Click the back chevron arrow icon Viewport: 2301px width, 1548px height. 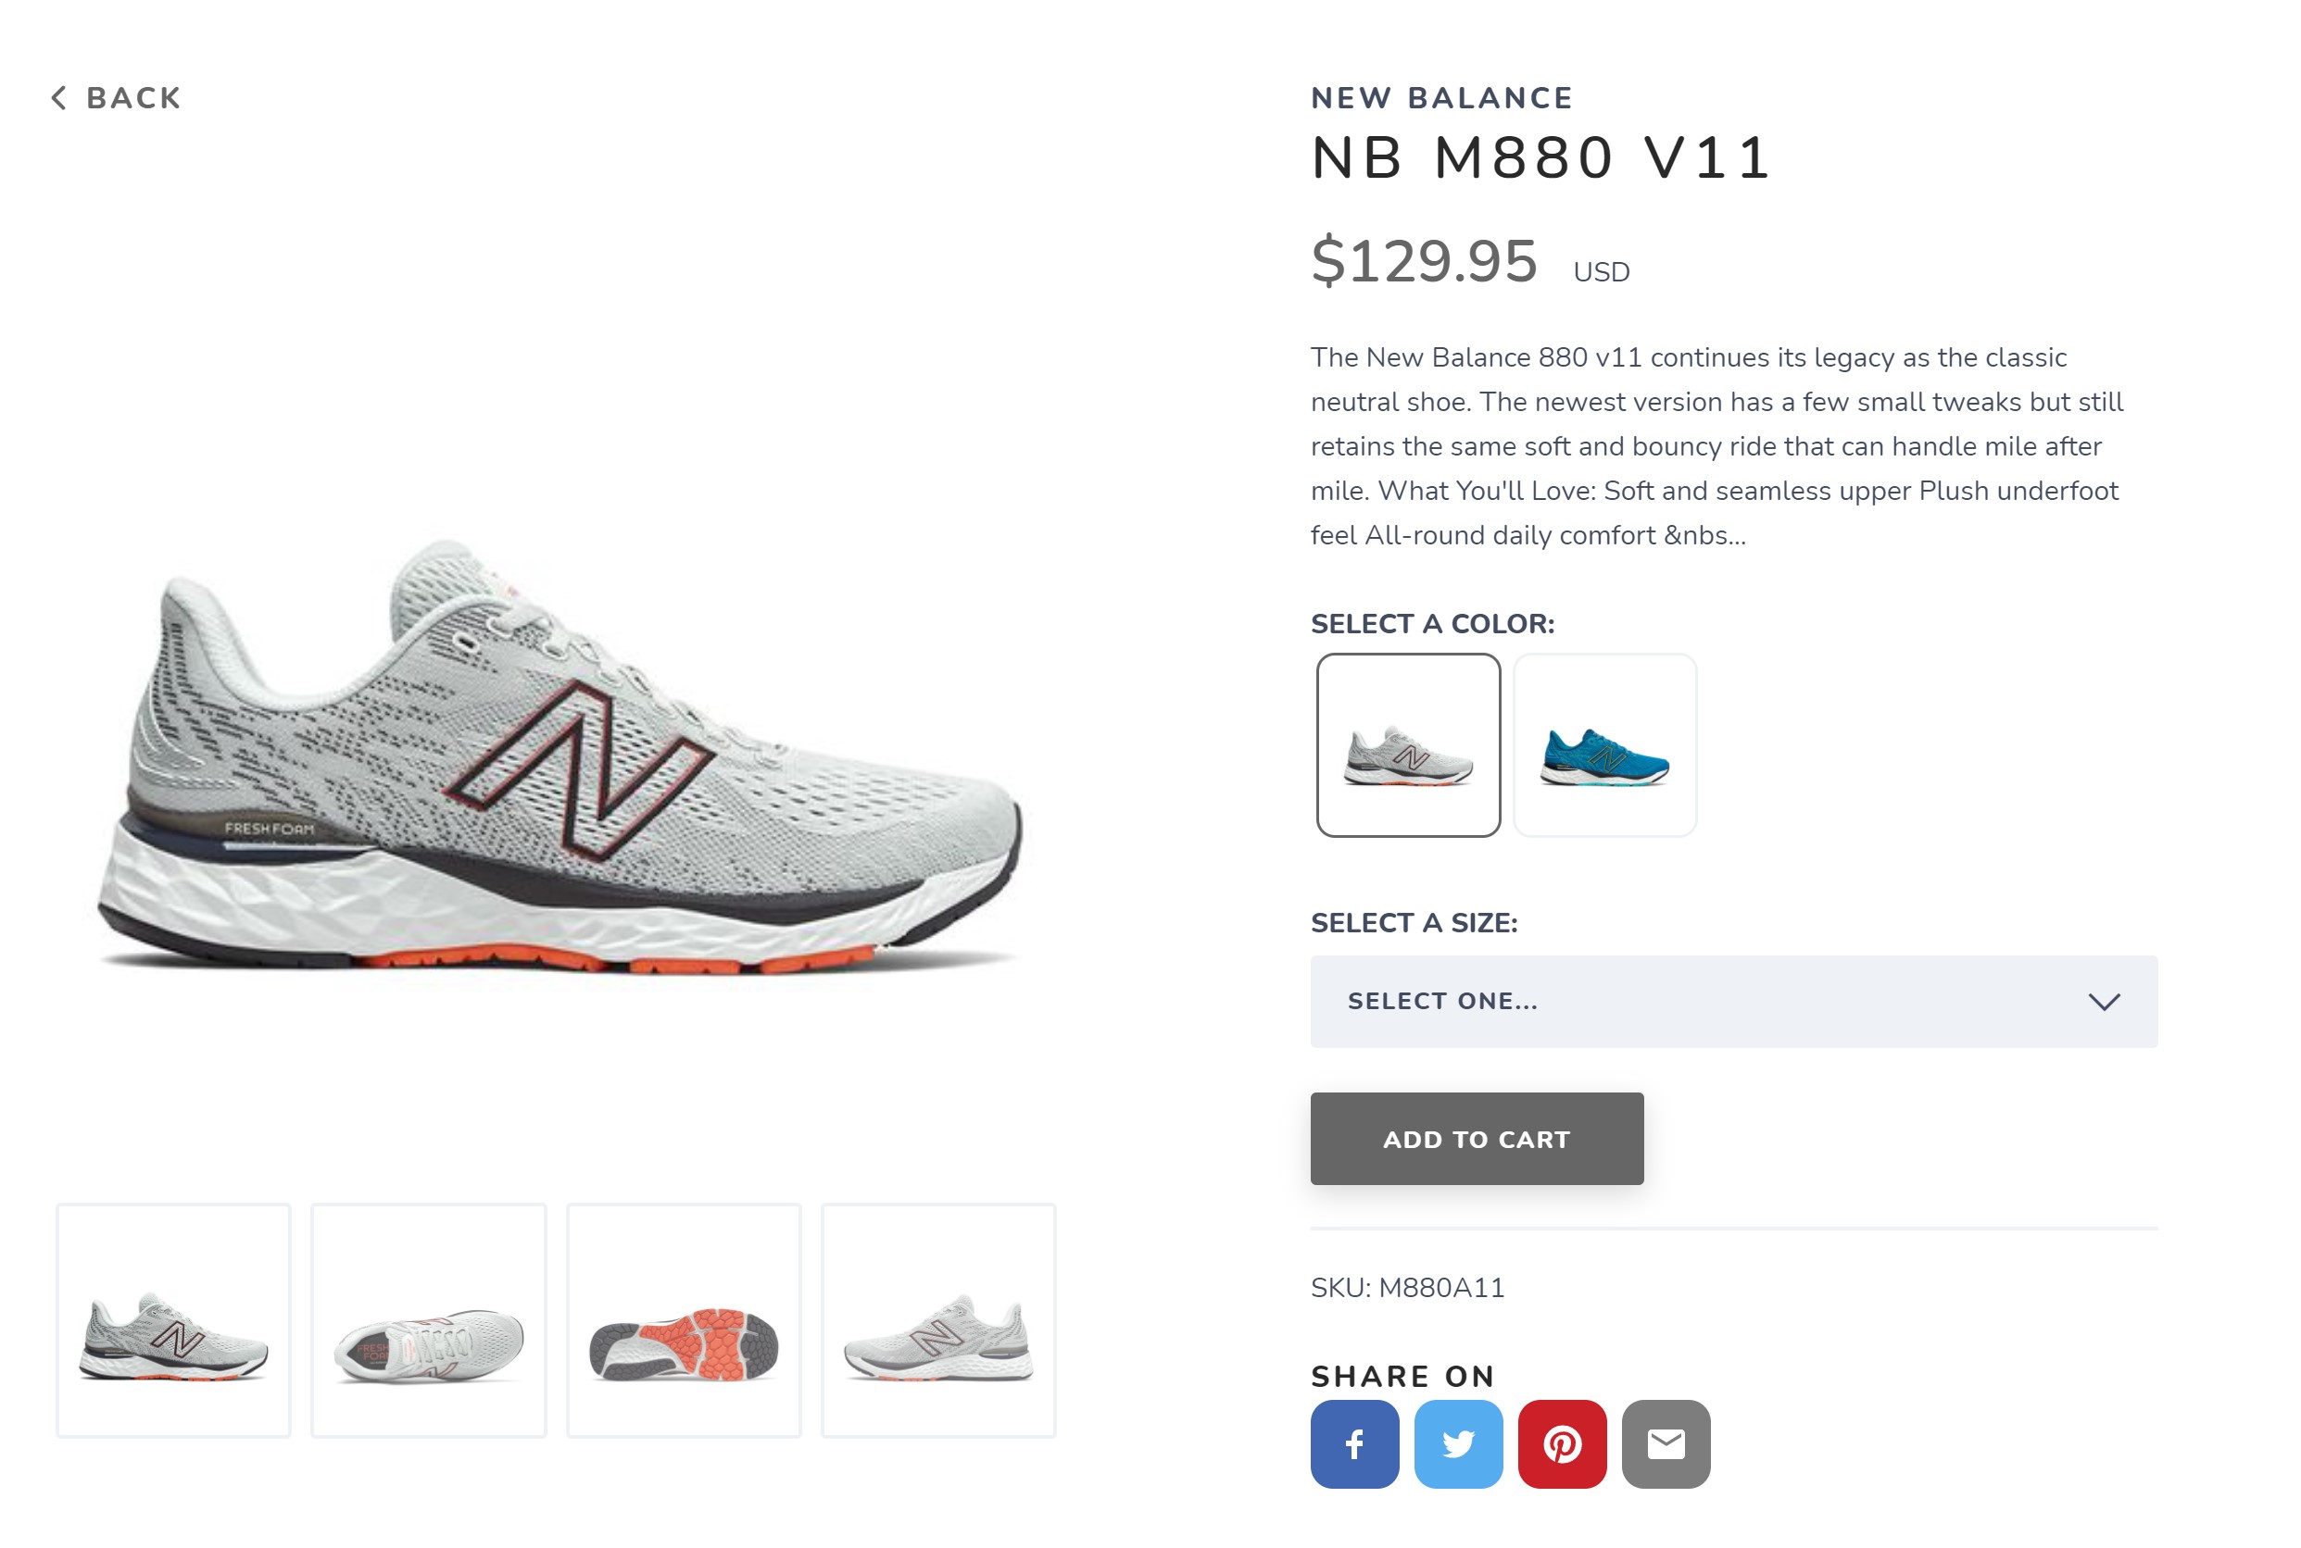59,98
